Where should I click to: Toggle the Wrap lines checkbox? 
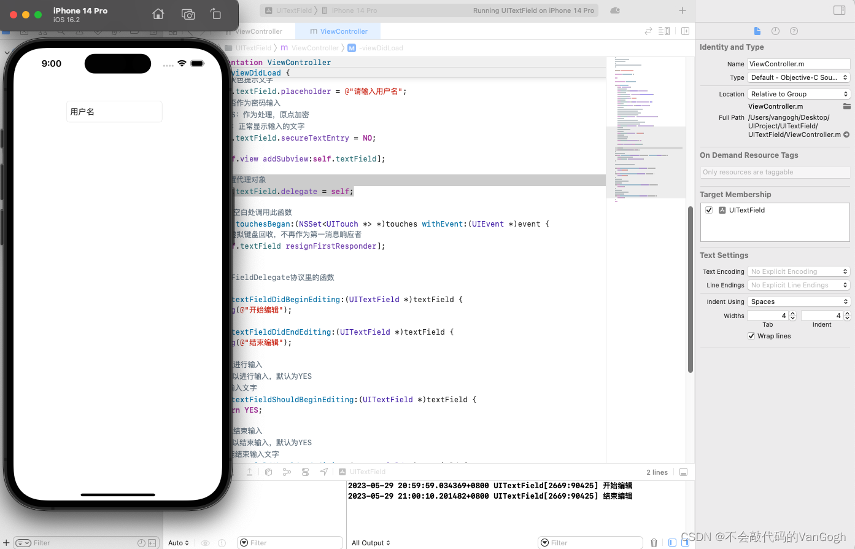tap(751, 336)
